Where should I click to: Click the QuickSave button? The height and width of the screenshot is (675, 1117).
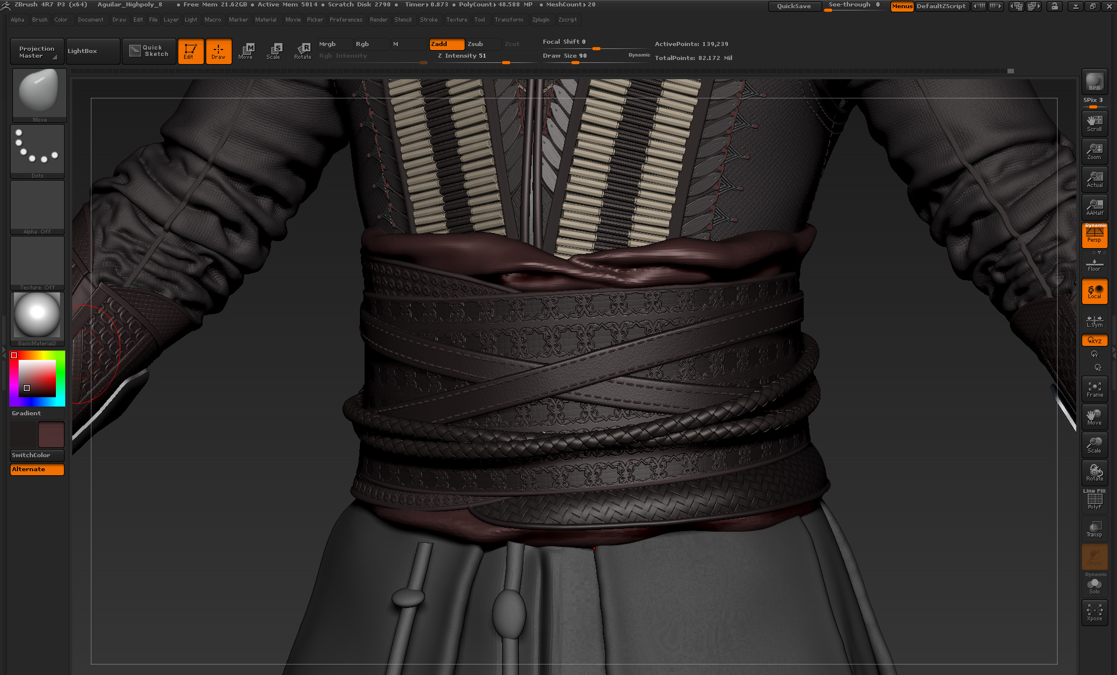794,6
